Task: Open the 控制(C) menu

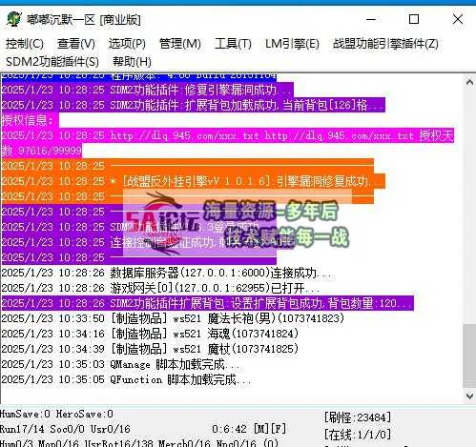Action: [x=25, y=44]
